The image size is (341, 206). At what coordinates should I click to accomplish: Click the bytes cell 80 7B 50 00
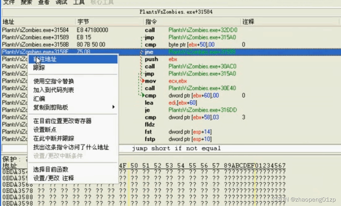coord(91,44)
